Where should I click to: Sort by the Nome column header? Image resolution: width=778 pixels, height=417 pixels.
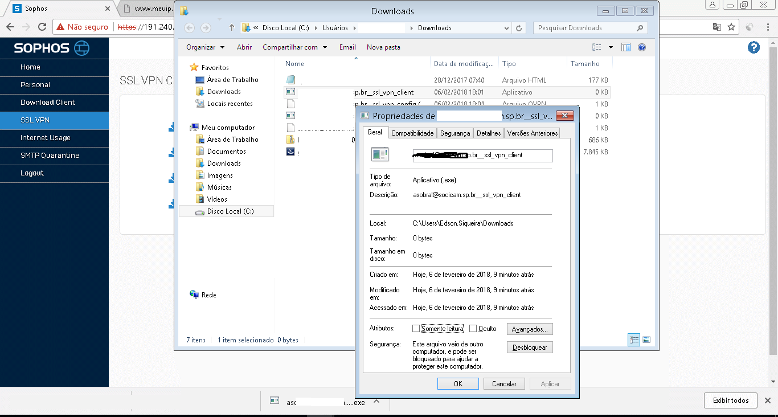click(x=294, y=64)
